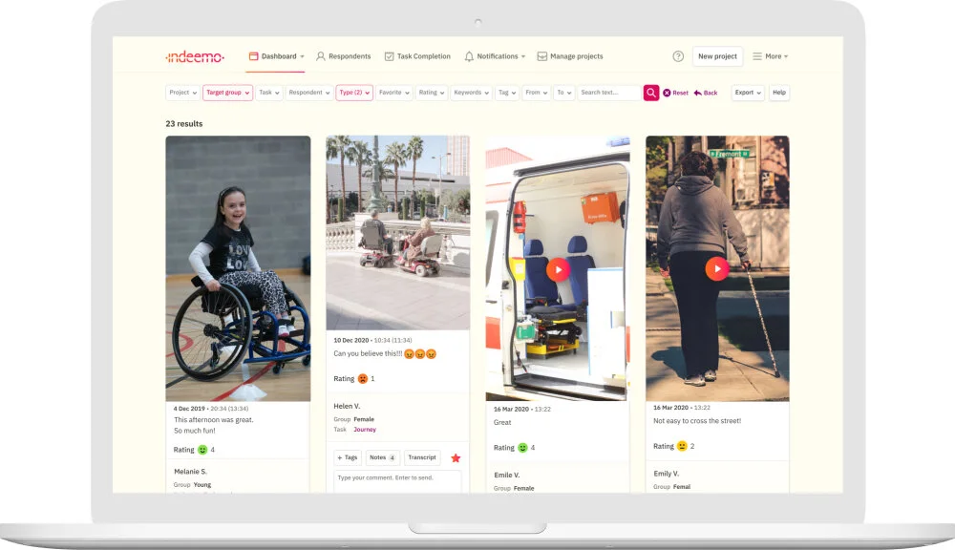Expand the Type (2) filter
This screenshot has height=550, width=955.
pos(353,93)
